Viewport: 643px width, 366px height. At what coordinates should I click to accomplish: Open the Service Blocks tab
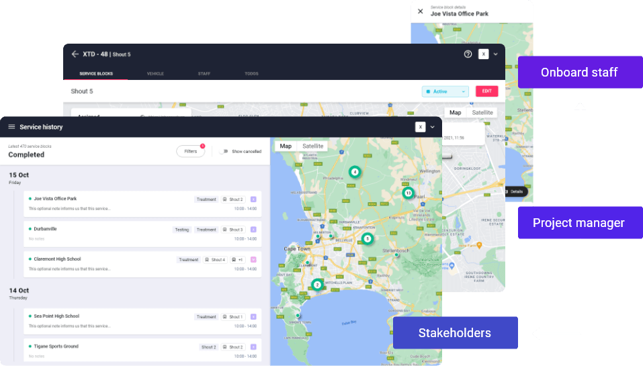tap(96, 74)
